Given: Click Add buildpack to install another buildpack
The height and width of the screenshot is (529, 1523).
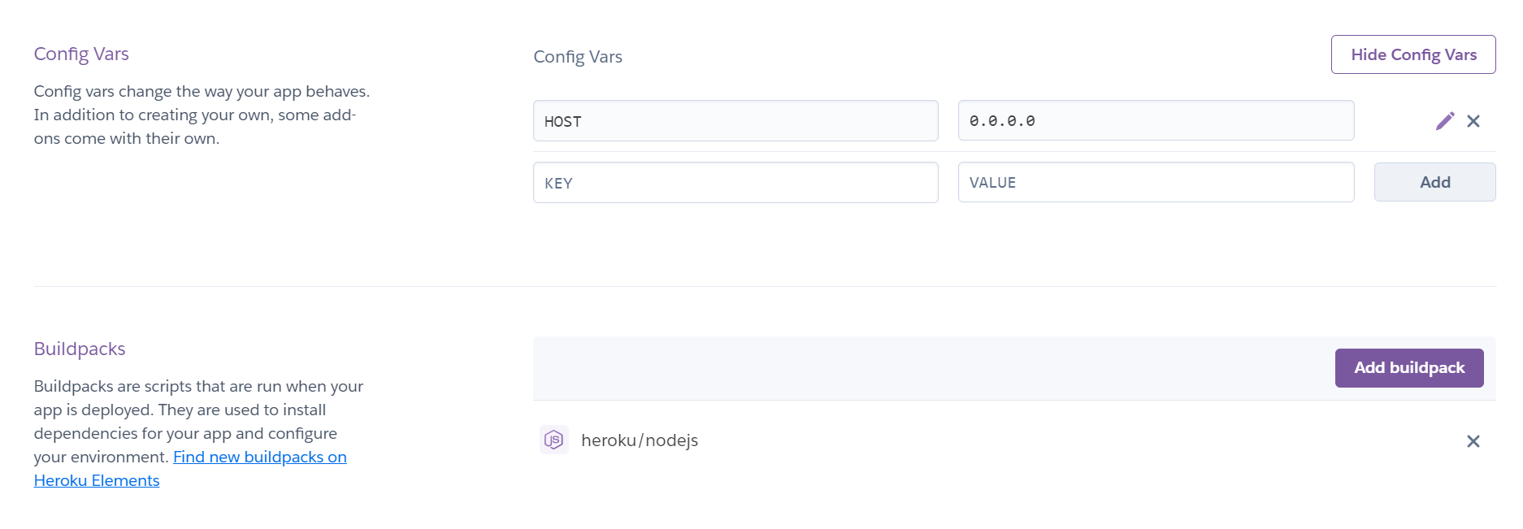Looking at the screenshot, I should [x=1409, y=367].
